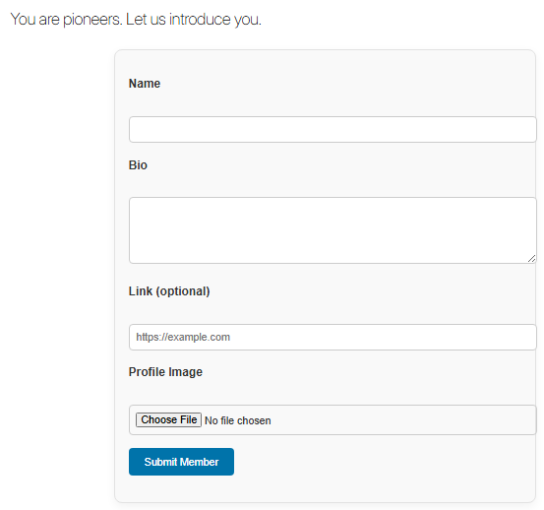Click the https://example.com placeholder text
This screenshot has height=510, width=544.
[x=183, y=337]
